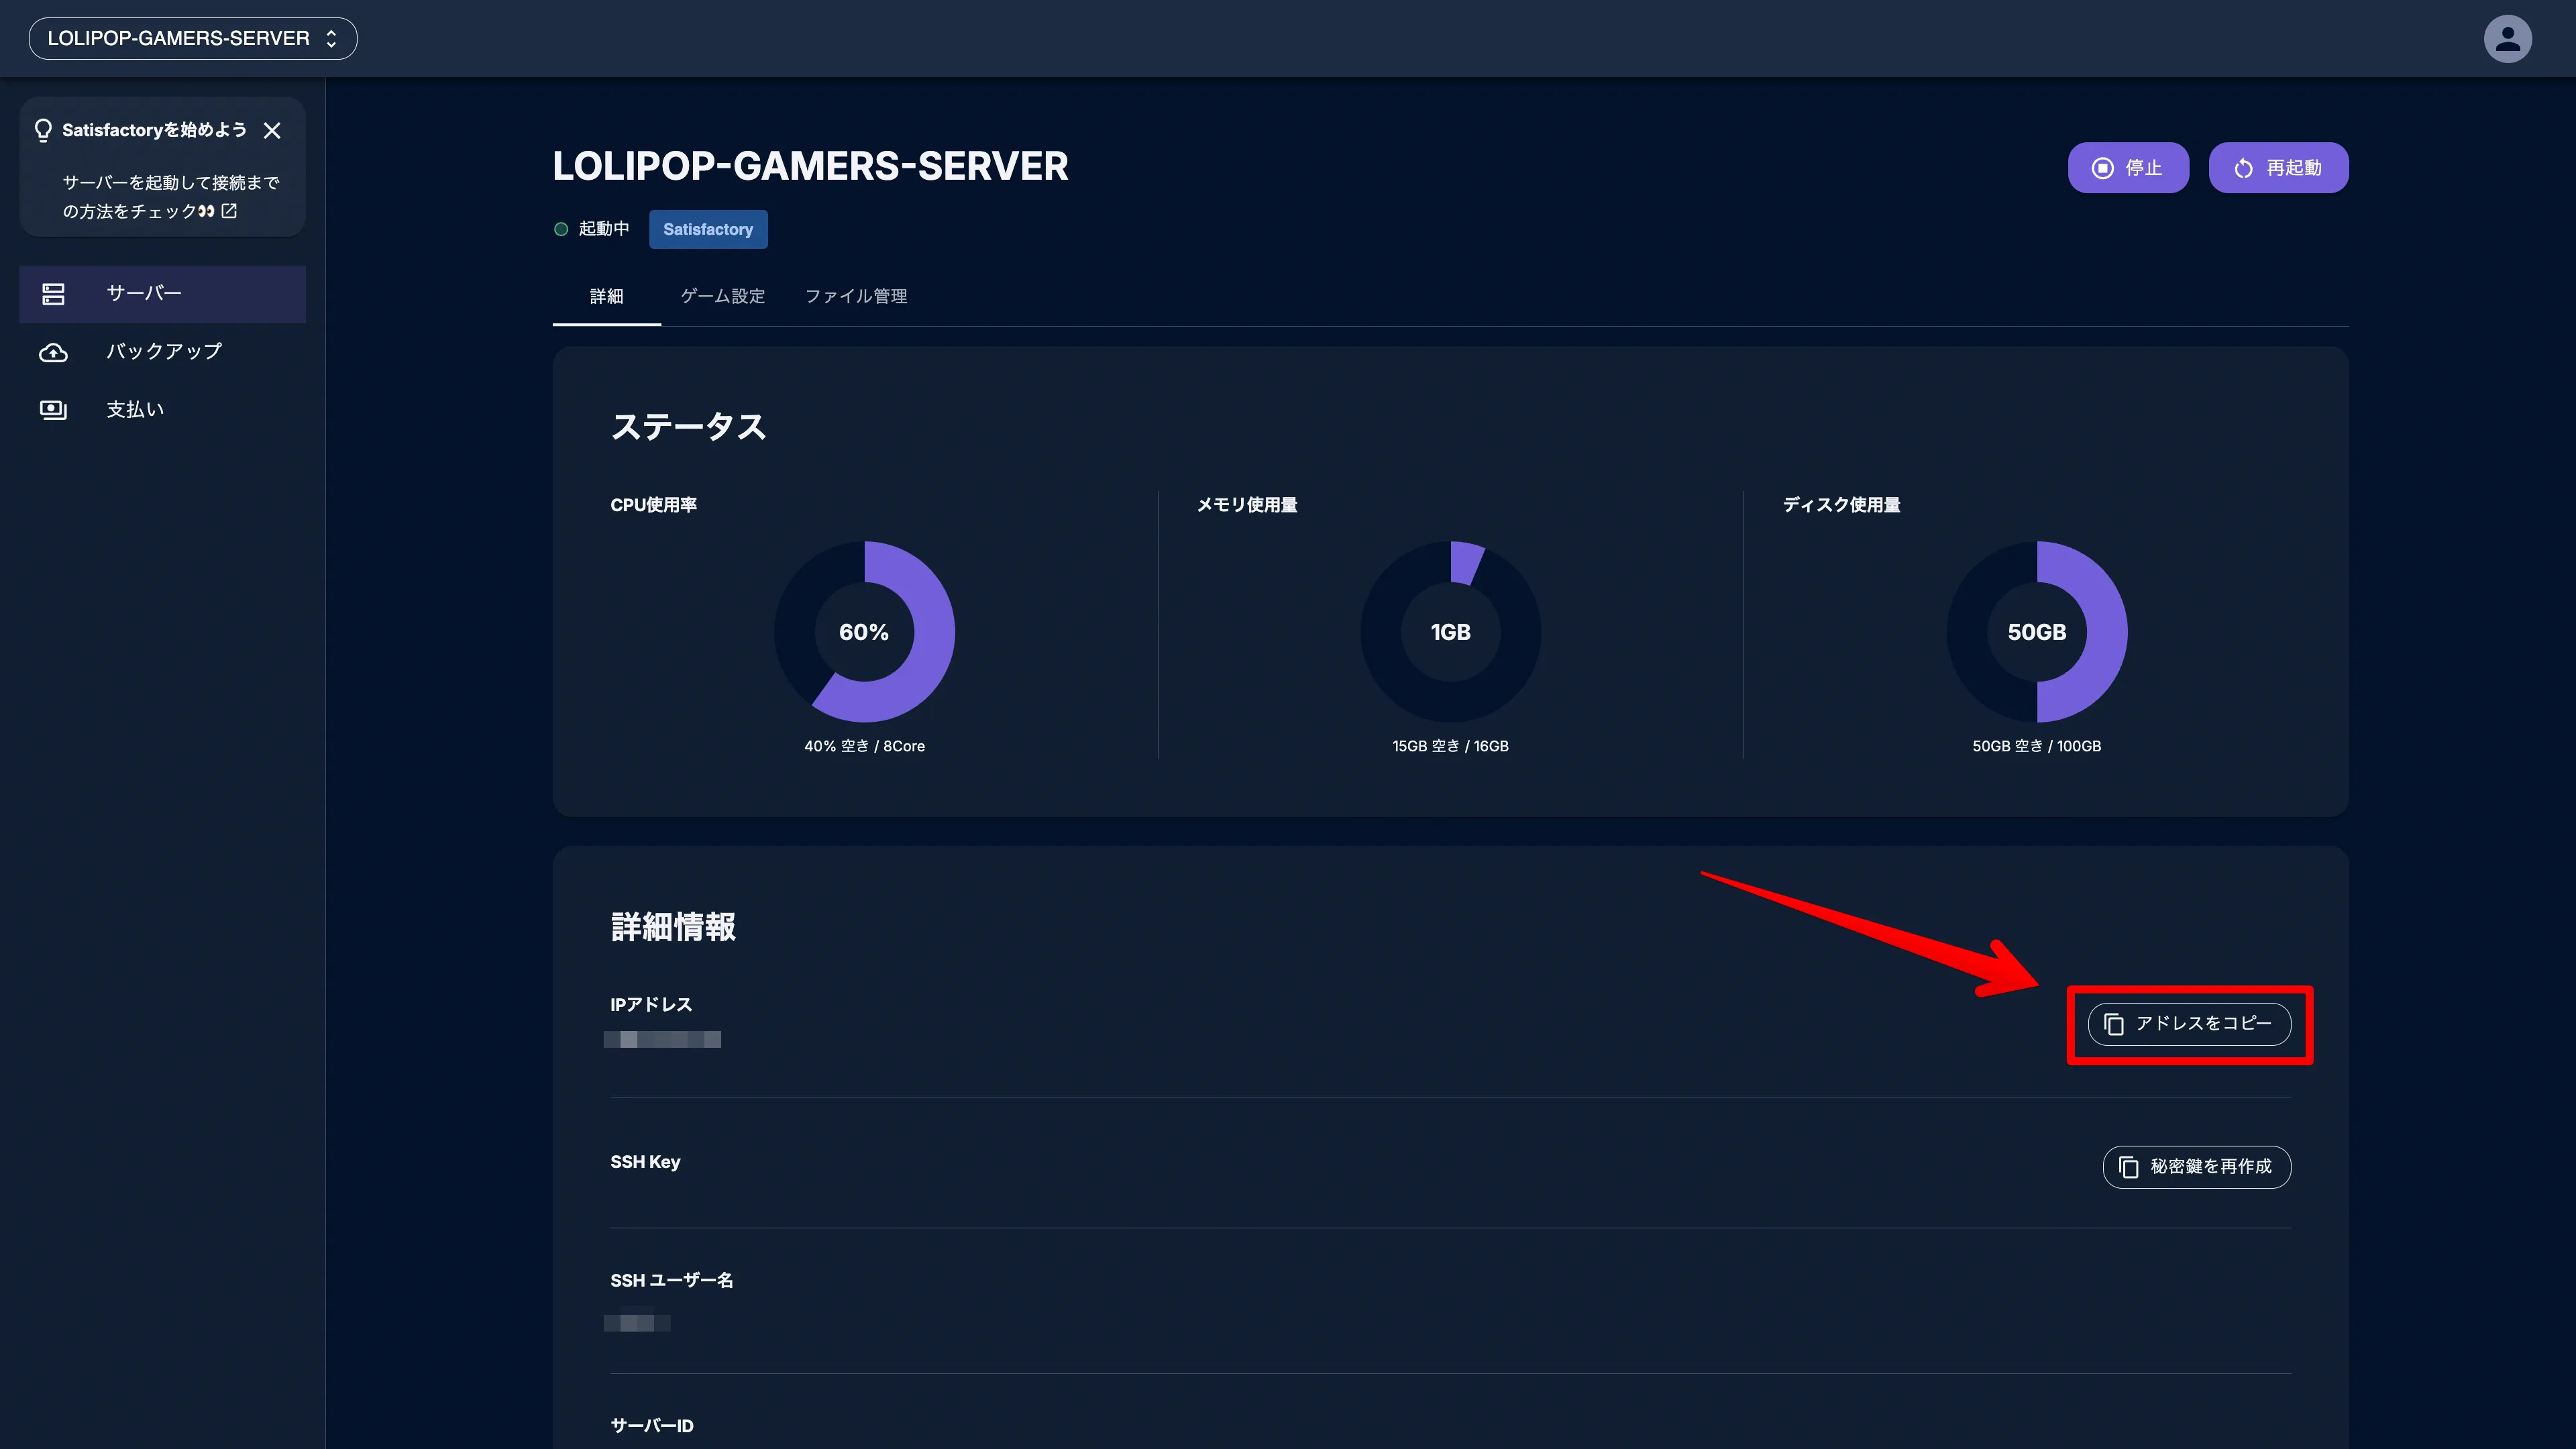2576x1449 pixels.
Task: Stop the server with 停止 button
Action: [x=2128, y=168]
